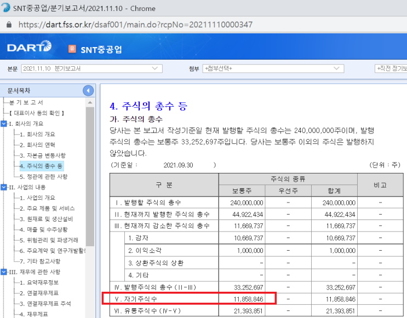Select 2. 연결재무제표 in the sidebar
This screenshot has width=407, height=318.
39,293
